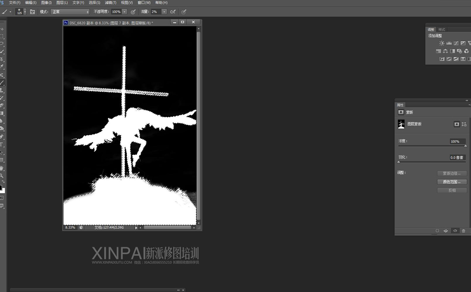Toggle the brush panel button
Screen dimensions: 471x292
tap(32, 12)
